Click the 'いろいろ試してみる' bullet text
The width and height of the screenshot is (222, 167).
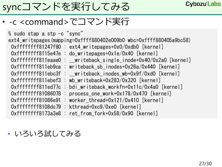[48, 134]
